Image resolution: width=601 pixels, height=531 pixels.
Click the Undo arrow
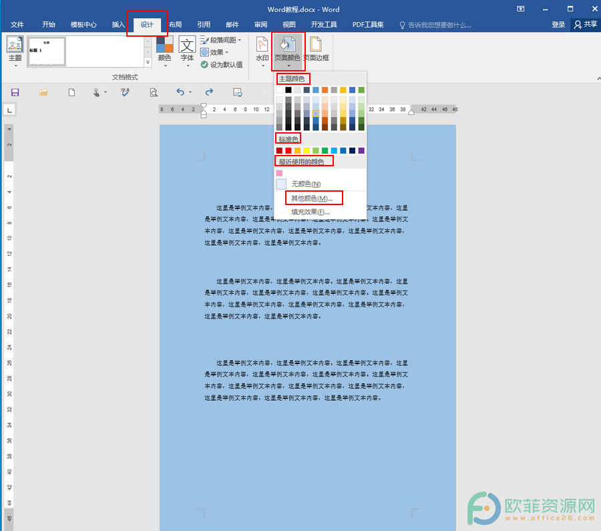click(x=180, y=92)
